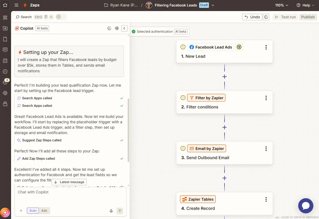The width and height of the screenshot is (319, 219).
Task: Open Zapier Tables step options menu
Action: pos(266,200)
